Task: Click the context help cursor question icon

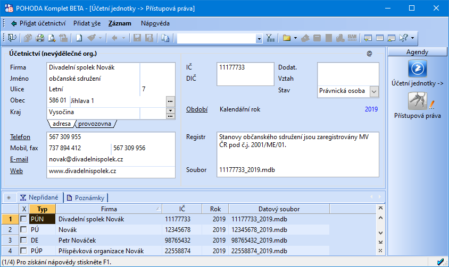Action: tap(403, 38)
